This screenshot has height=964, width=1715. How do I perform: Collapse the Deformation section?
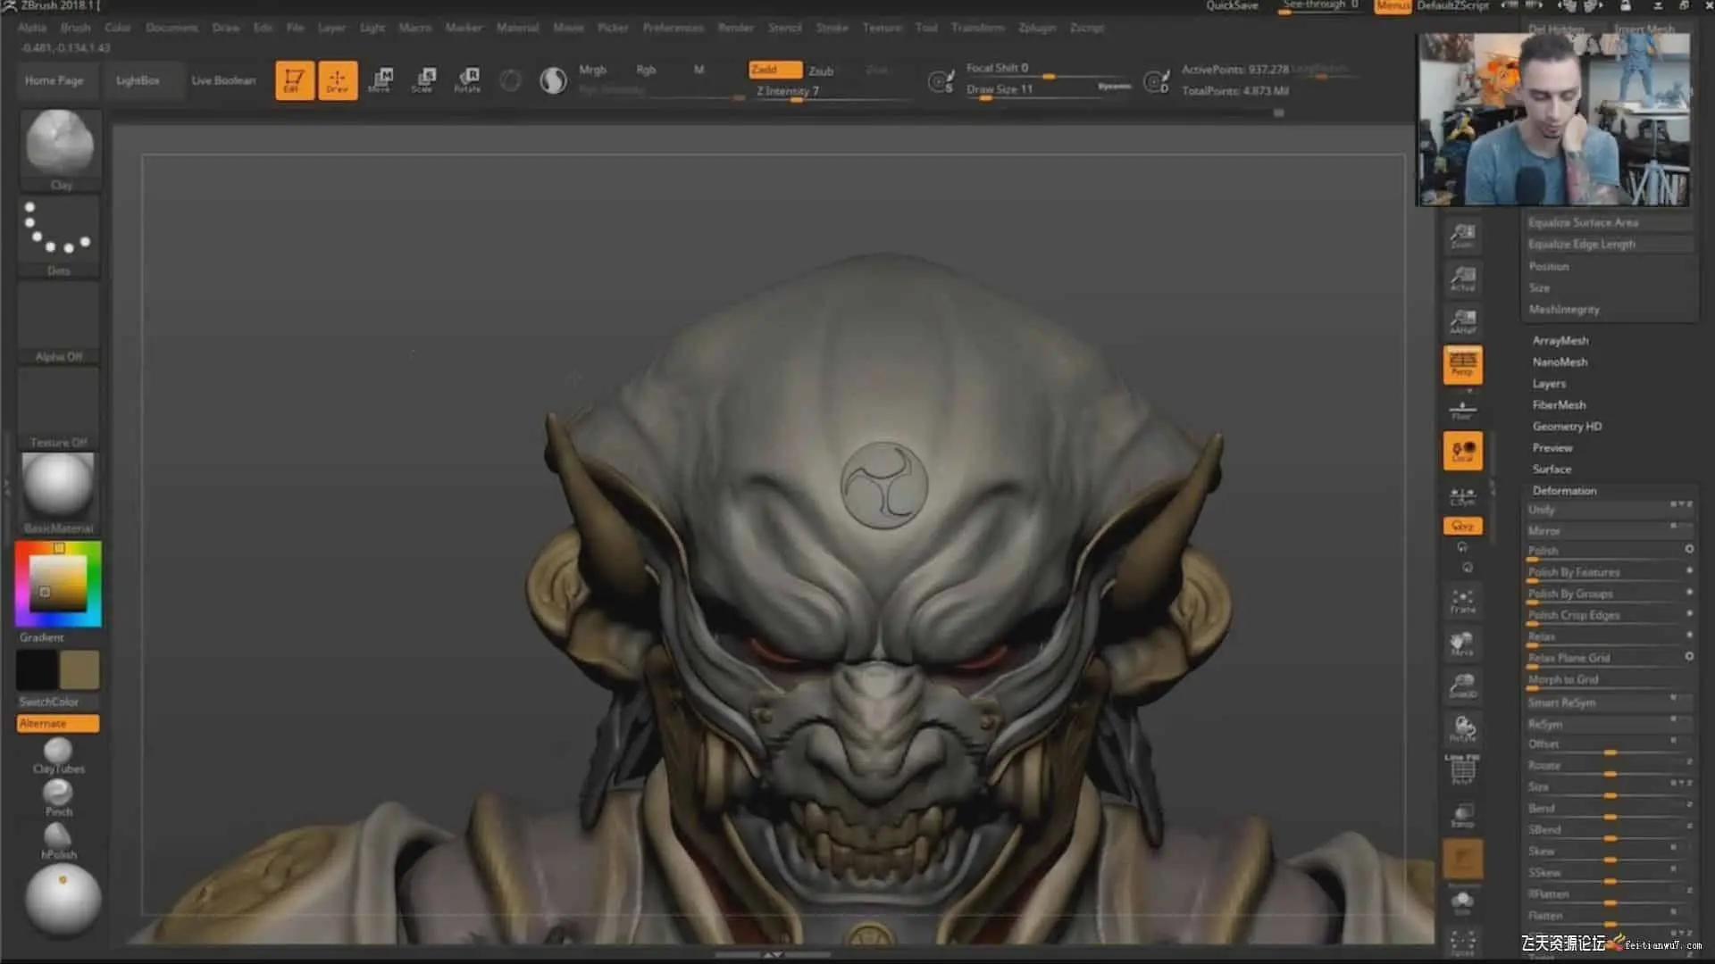coord(1564,491)
